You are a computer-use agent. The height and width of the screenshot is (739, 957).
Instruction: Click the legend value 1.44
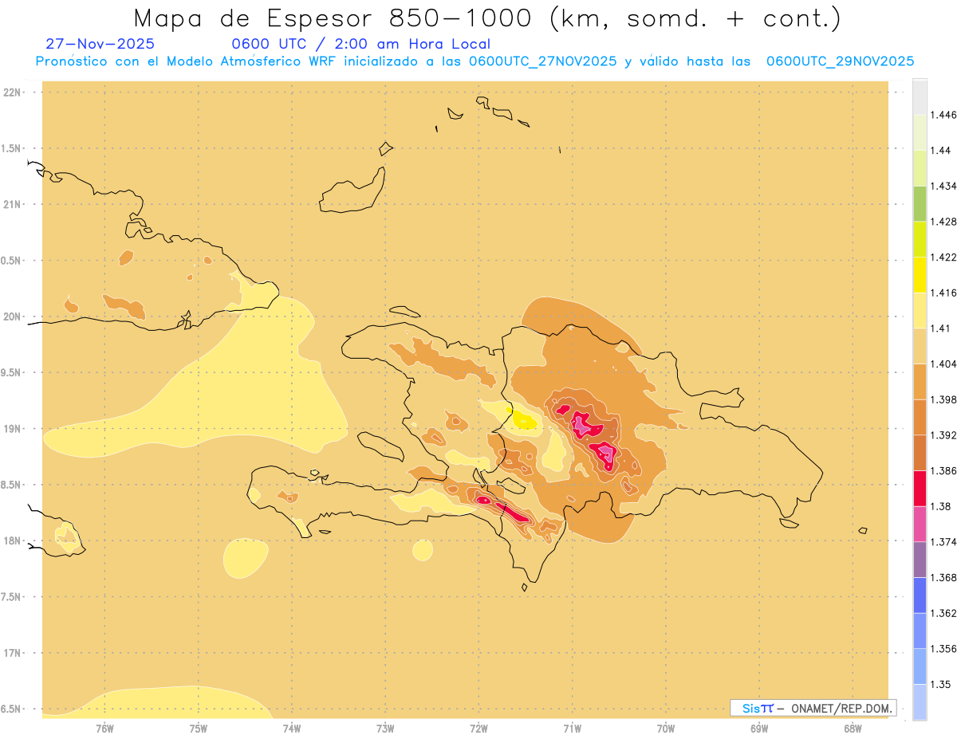click(x=941, y=150)
